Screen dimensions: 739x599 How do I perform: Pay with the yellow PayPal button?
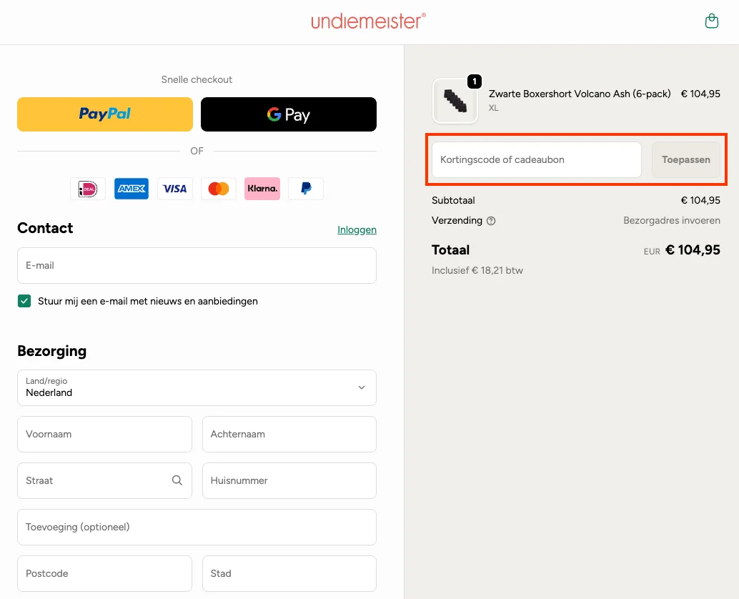[x=105, y=114]
